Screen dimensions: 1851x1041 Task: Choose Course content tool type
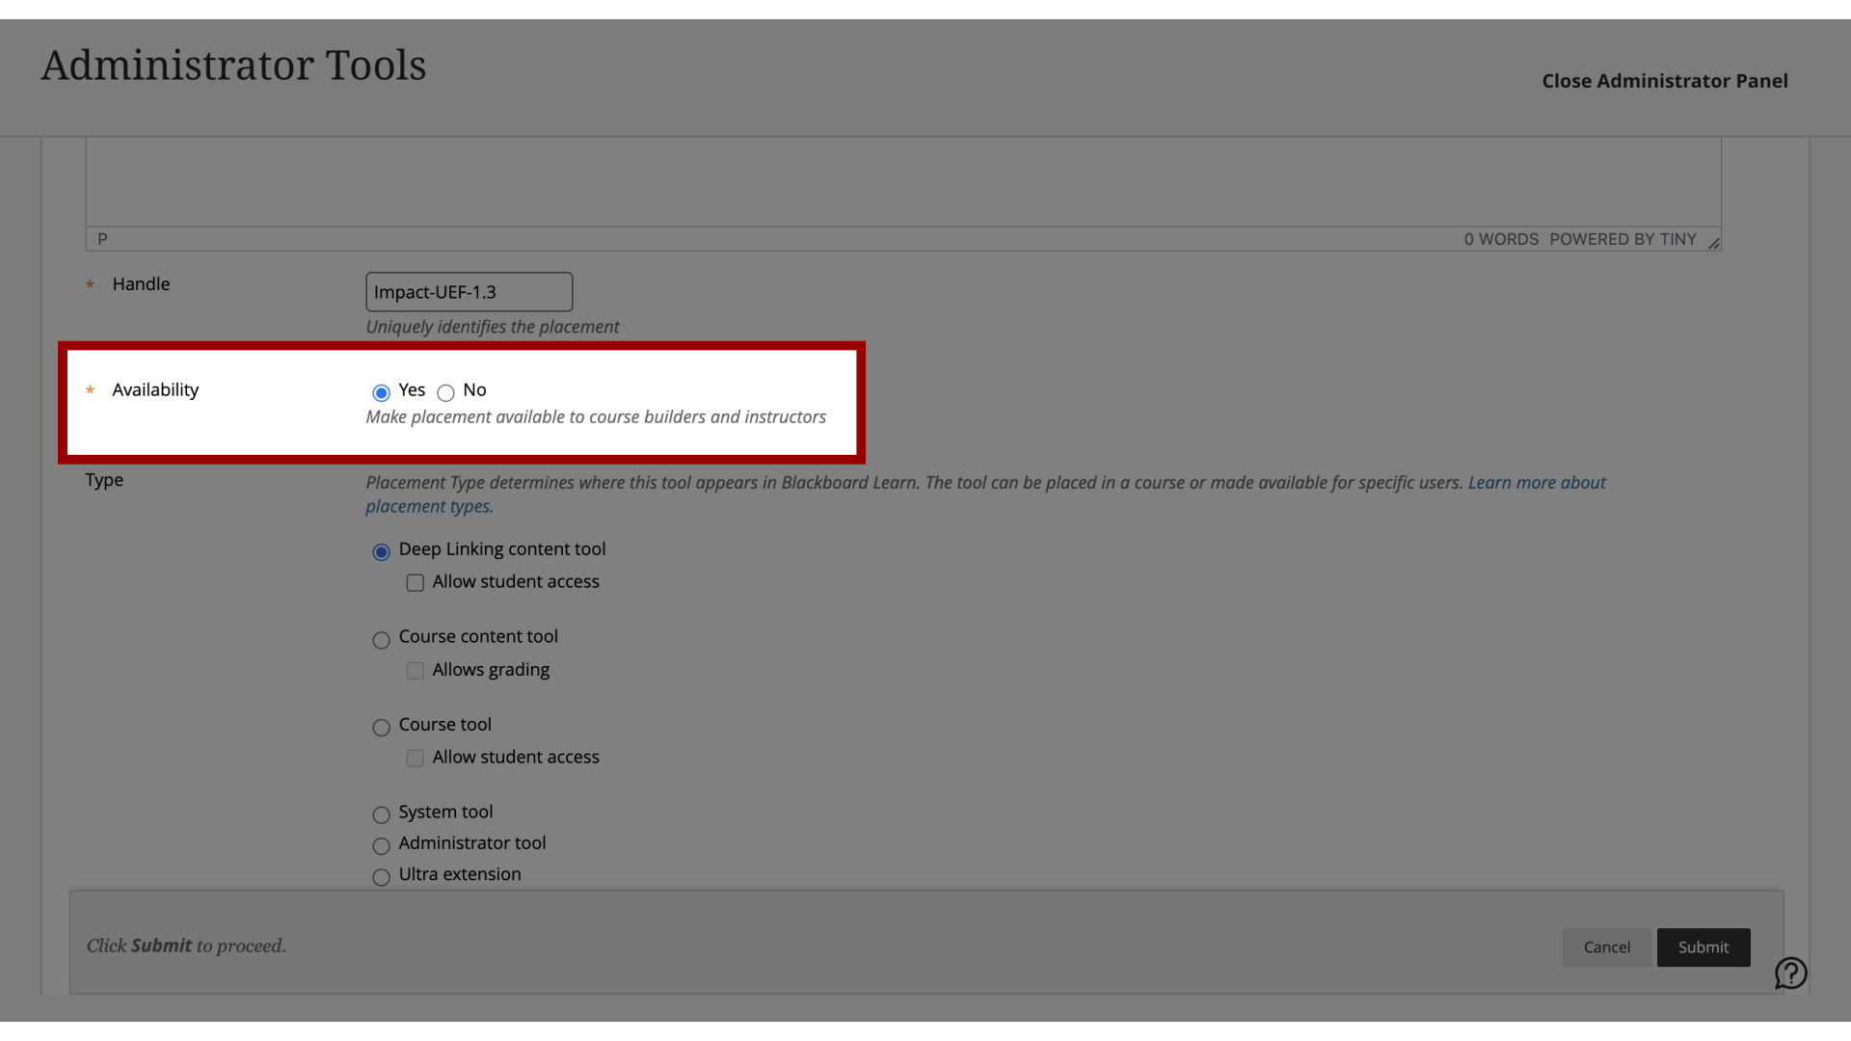pos(381,640)
